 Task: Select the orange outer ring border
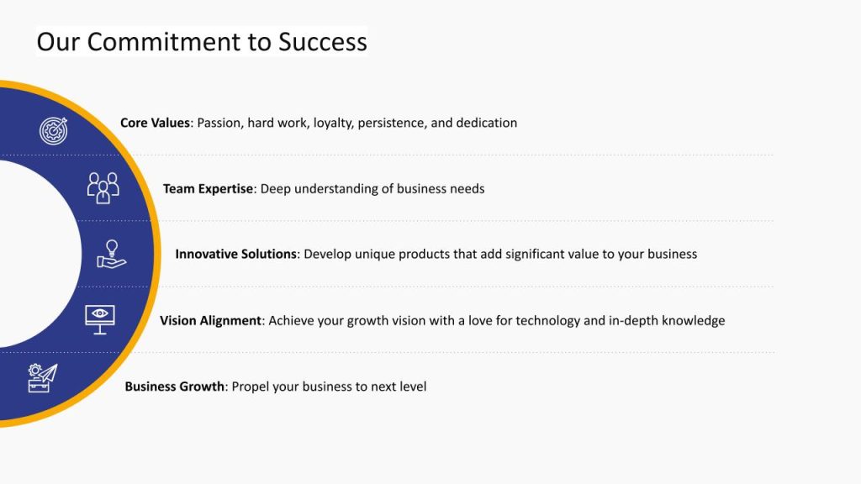157,254
